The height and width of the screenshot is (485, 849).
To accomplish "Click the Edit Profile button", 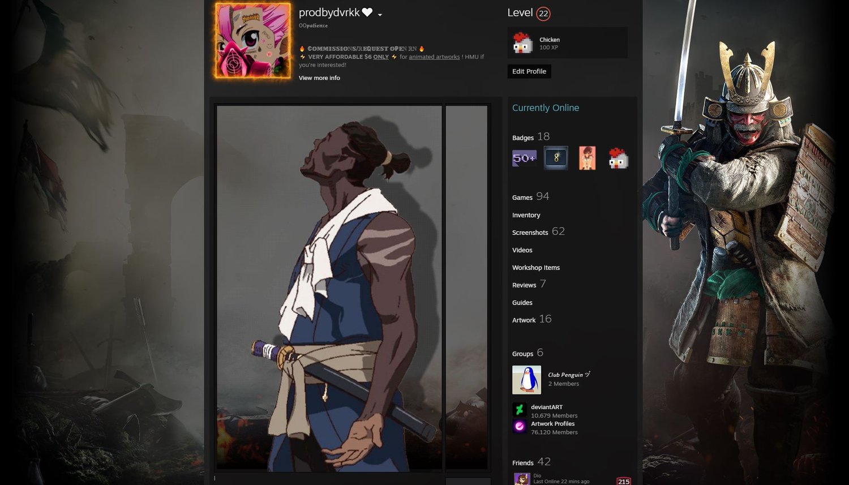I will (529, 71).
